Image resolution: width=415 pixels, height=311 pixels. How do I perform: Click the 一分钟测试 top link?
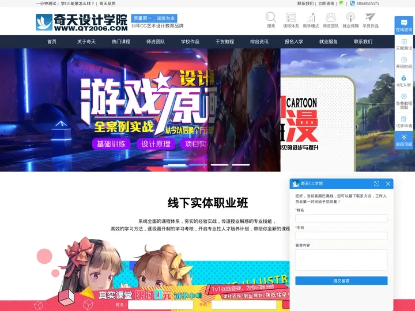[46, 3]
